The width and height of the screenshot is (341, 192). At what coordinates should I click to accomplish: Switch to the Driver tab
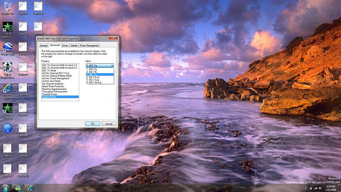click(x=65, y=45)
